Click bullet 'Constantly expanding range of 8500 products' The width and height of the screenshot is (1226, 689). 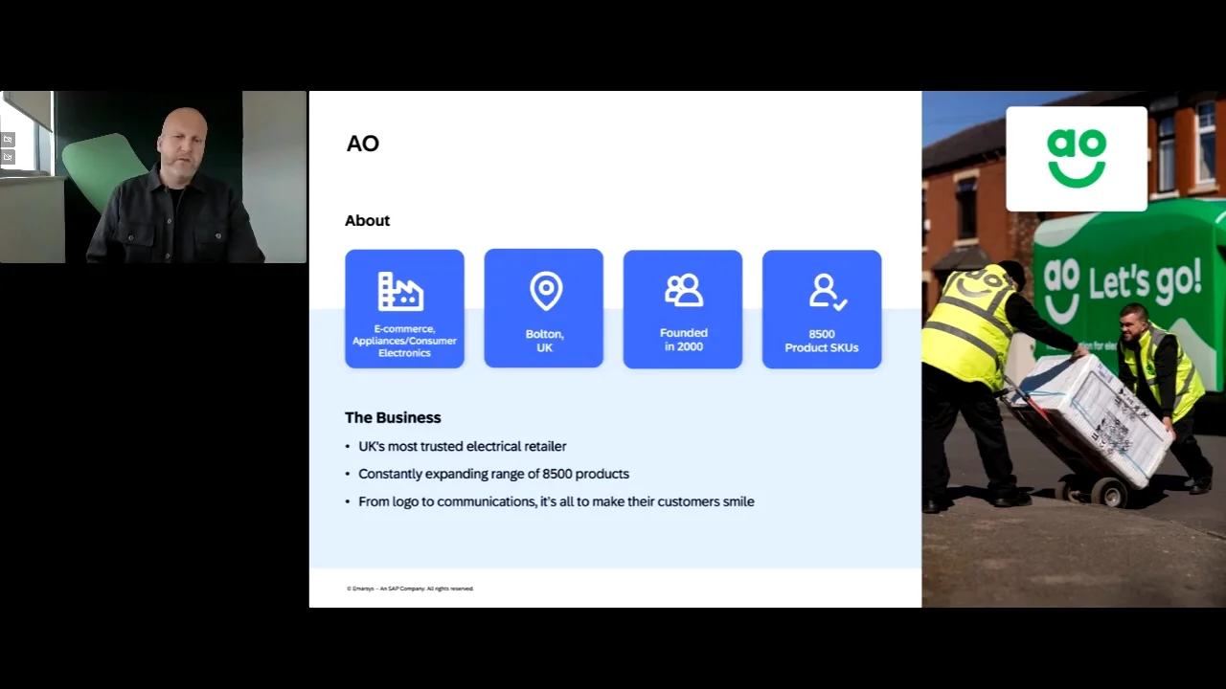click(493, 474)
